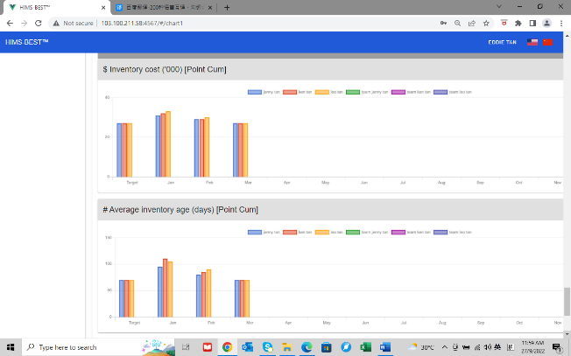The width and height of the screenshot is (571, 356).
Task: Switch to the second browser tab
Action: [160, 7]
